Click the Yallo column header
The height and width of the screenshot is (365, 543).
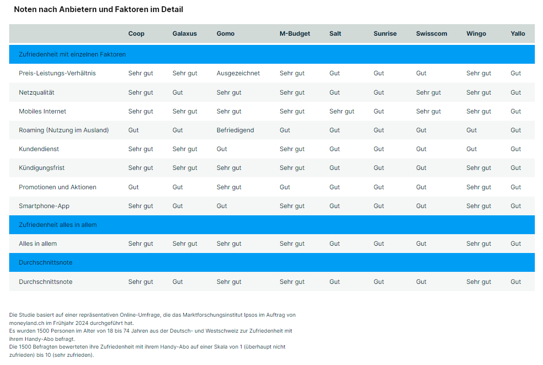coord(518,34)
